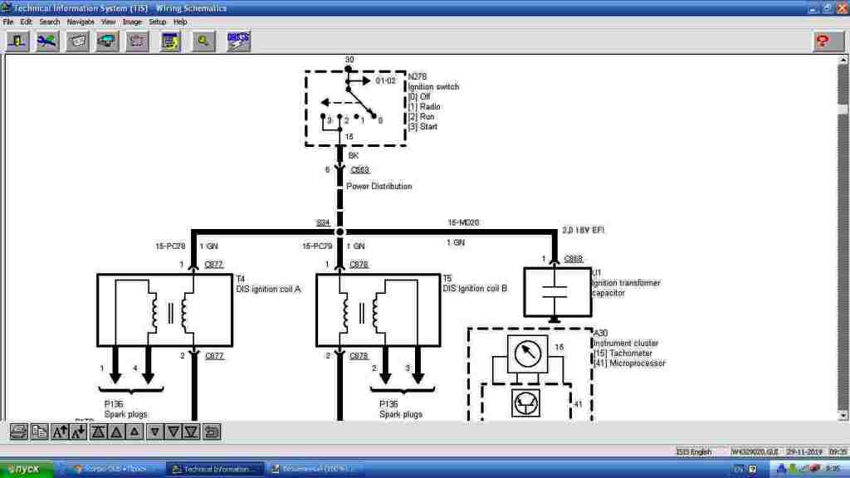The height and width of the screenshot is (478, 850).
Task: Click the tachometer gauge symbol
Action: (527, 354)
